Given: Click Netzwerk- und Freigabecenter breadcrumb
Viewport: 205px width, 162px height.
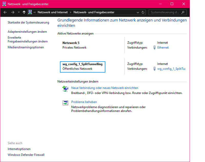Looking at the screenshot, I should (x=94, y=12).
